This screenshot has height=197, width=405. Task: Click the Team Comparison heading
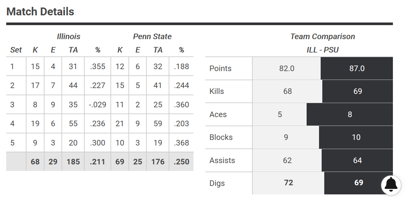click(x=323, y=37)
